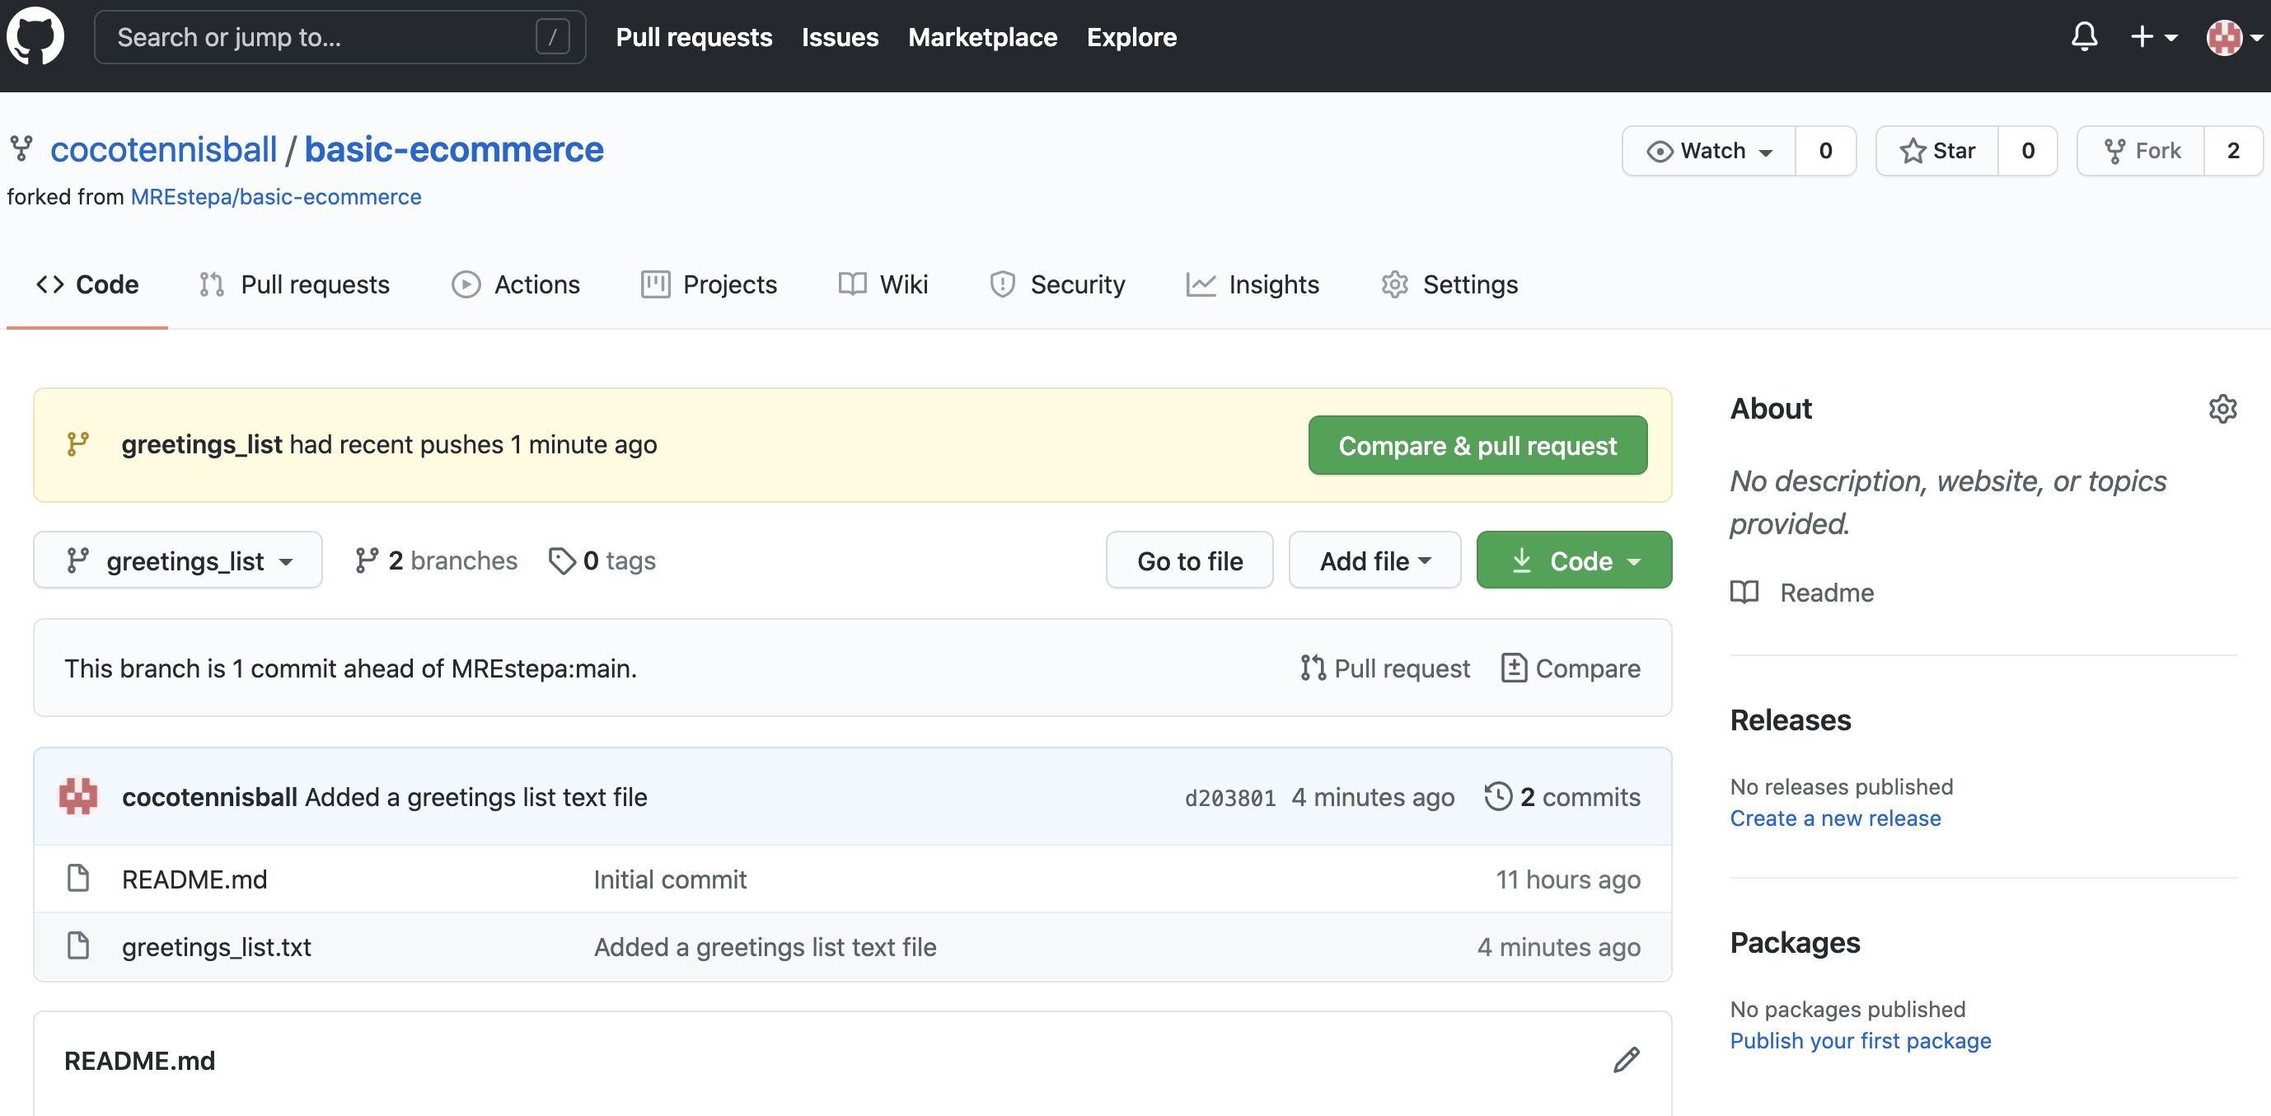2271x1116 pixels.
Task: Click the watchers count next to Watch
Action: pyautogui.click(x=1826, y=151)
